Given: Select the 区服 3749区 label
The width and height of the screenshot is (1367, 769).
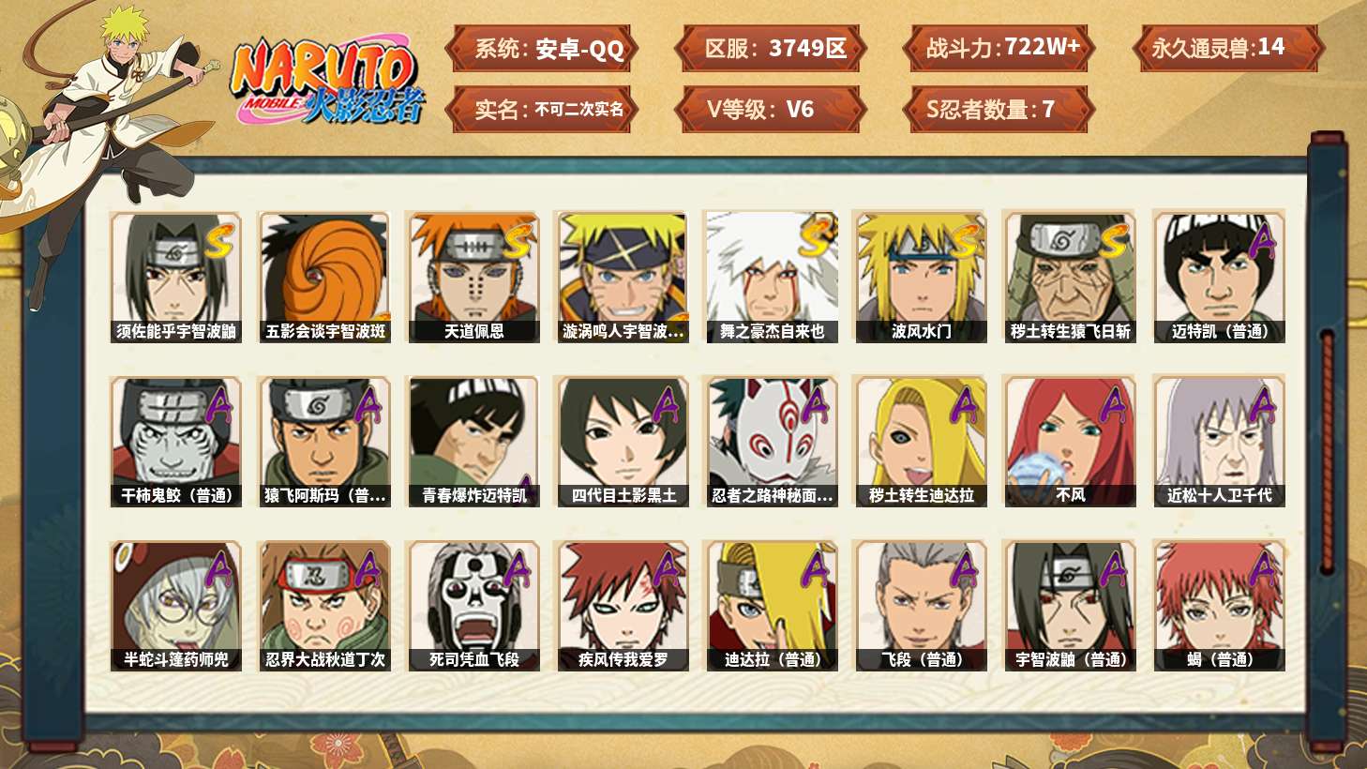Looking at the screenshot, I should coord(771,48).
